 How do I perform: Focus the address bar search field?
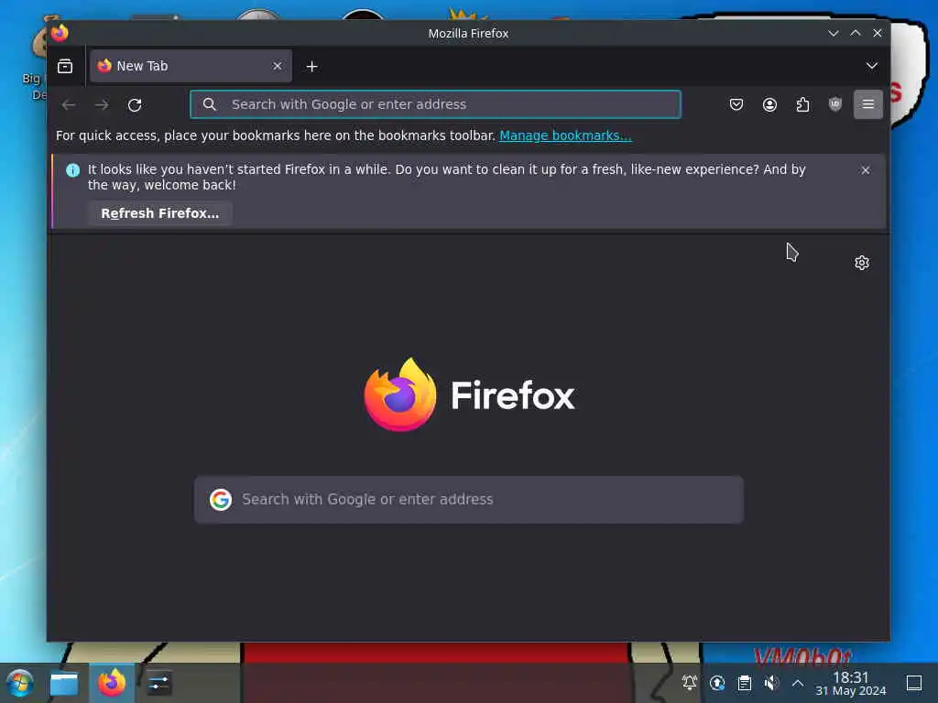pos(435,104)
